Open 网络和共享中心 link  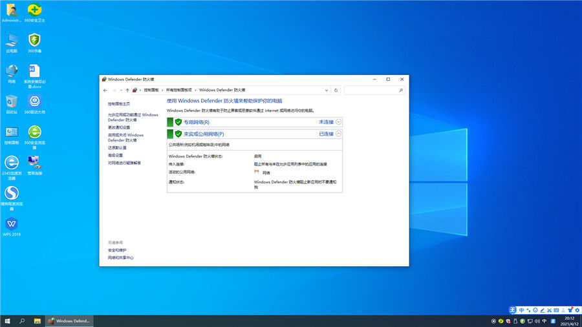click(121, 258)
